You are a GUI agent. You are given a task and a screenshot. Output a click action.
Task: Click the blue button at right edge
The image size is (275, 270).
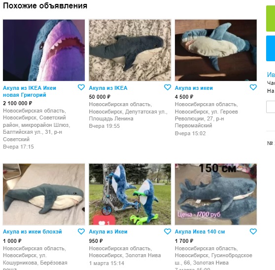(x=271, y=48)
